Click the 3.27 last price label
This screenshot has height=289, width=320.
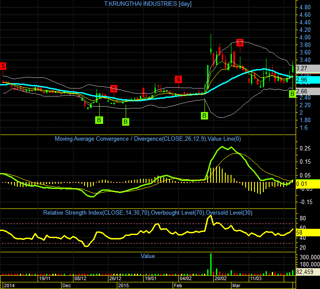[308, 68]
